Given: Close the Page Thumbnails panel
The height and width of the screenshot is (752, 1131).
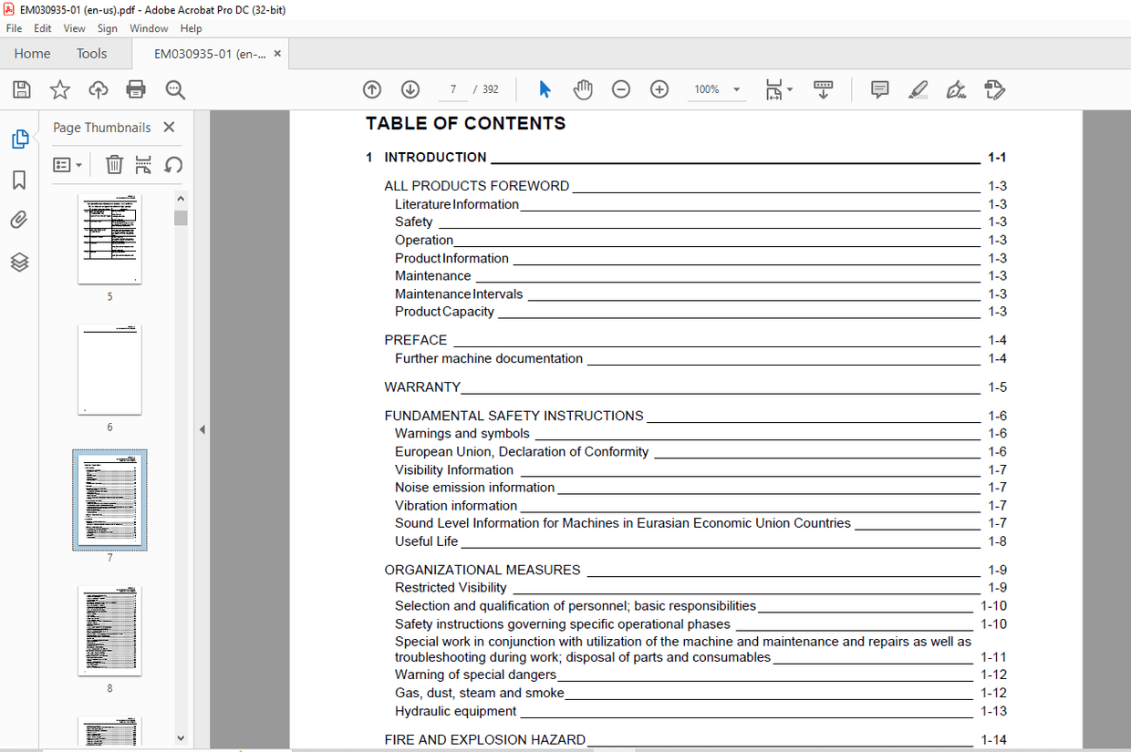Looking at the screenshot, I should coord(169,128).
